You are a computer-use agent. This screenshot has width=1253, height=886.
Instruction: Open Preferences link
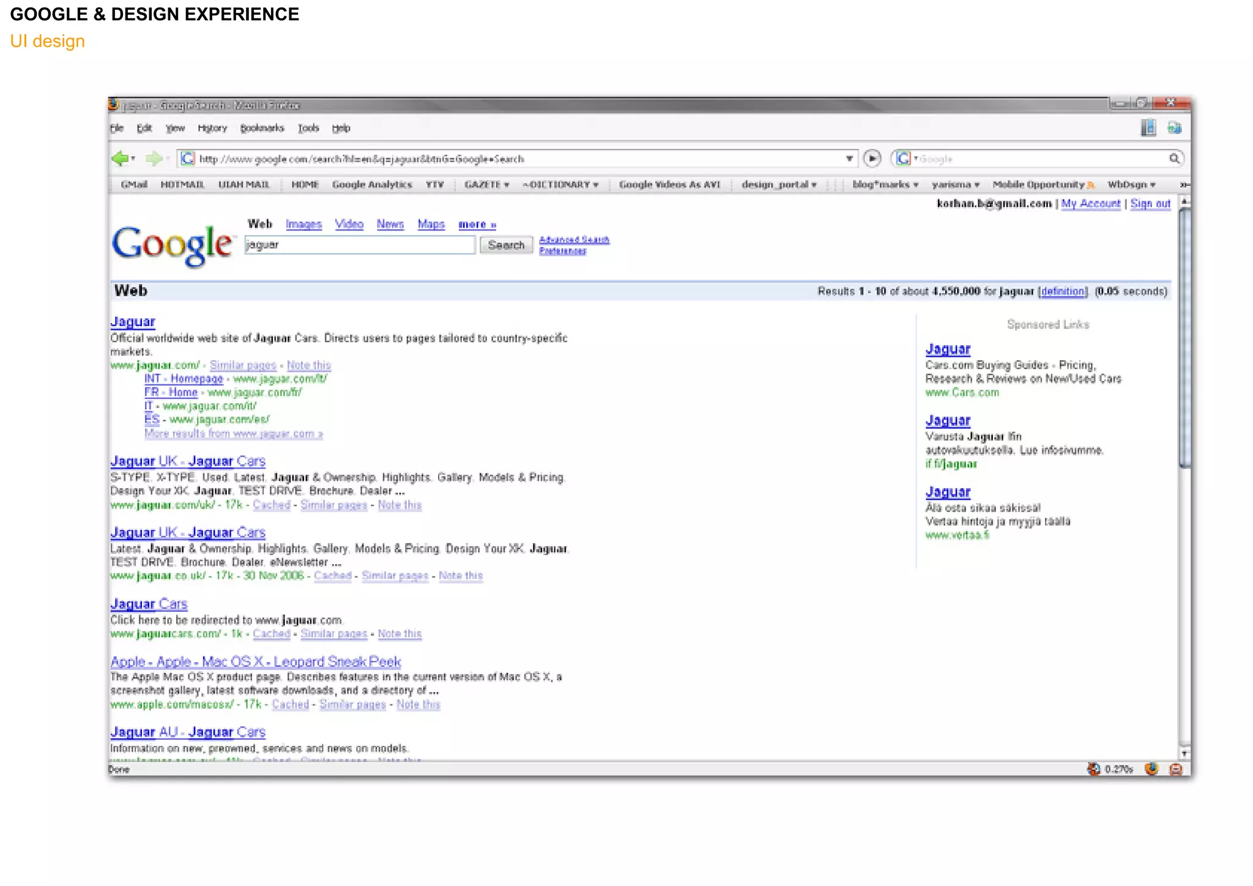pos(562,250)
